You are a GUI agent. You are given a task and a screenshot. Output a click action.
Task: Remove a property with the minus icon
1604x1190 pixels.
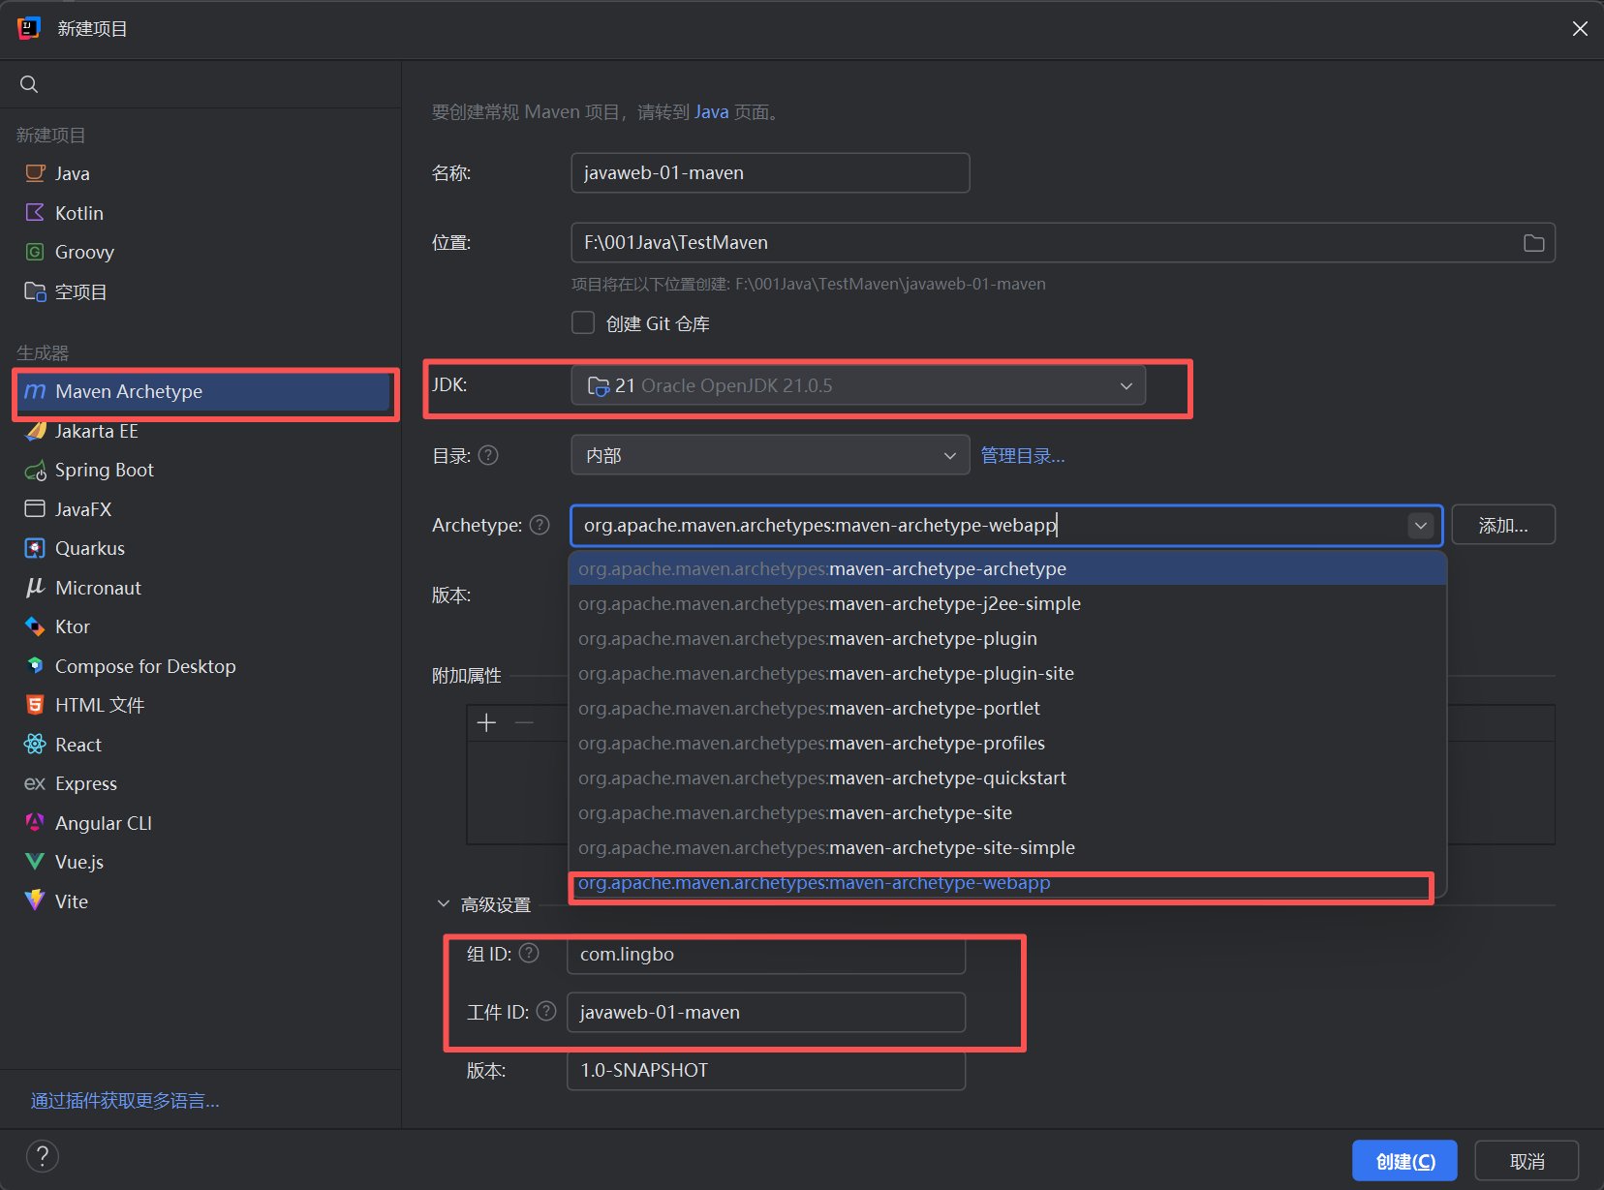[524, 722]
